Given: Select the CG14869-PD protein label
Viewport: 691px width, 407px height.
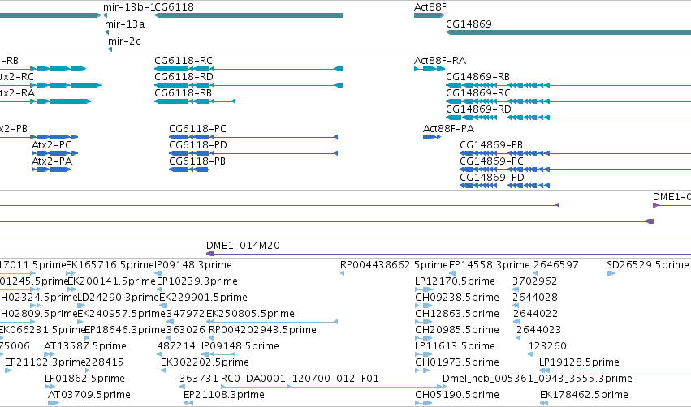Looking at the screenshot, I should pos(492,178).
